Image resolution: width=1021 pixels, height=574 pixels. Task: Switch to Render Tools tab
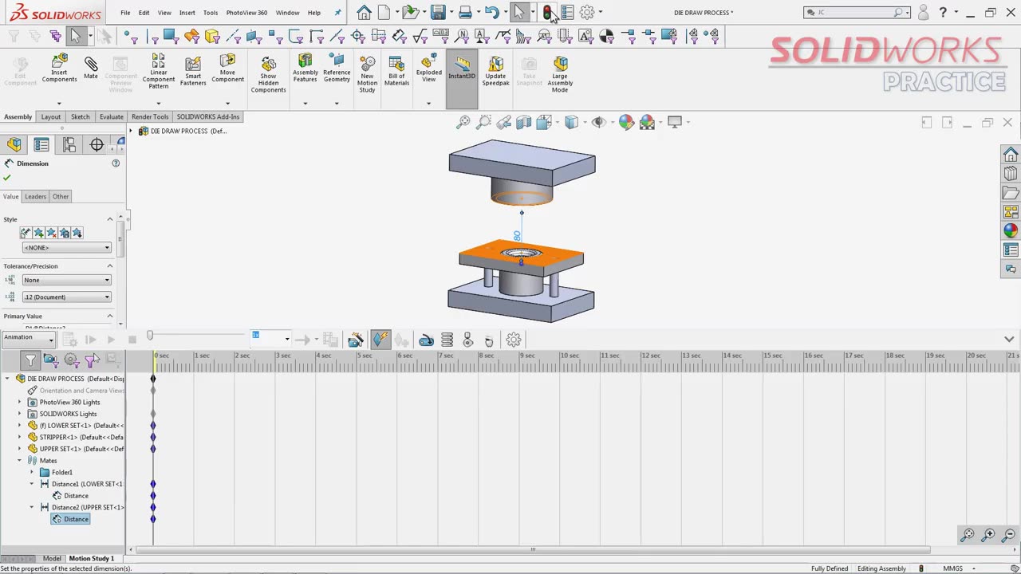coord(150,116)
